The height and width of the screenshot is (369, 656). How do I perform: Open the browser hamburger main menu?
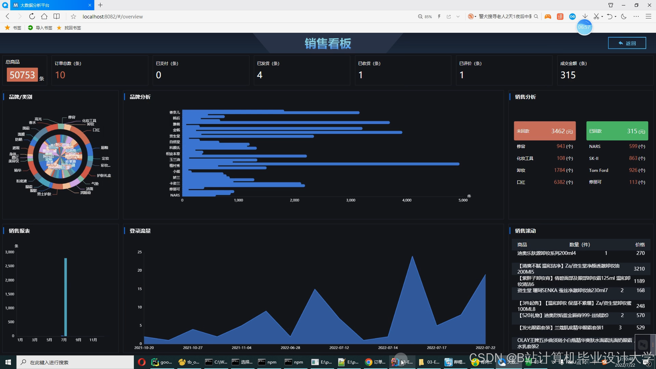click(x=648, y=16)
